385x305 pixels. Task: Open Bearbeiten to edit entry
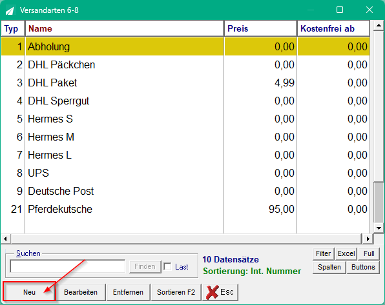pos(81,292)
